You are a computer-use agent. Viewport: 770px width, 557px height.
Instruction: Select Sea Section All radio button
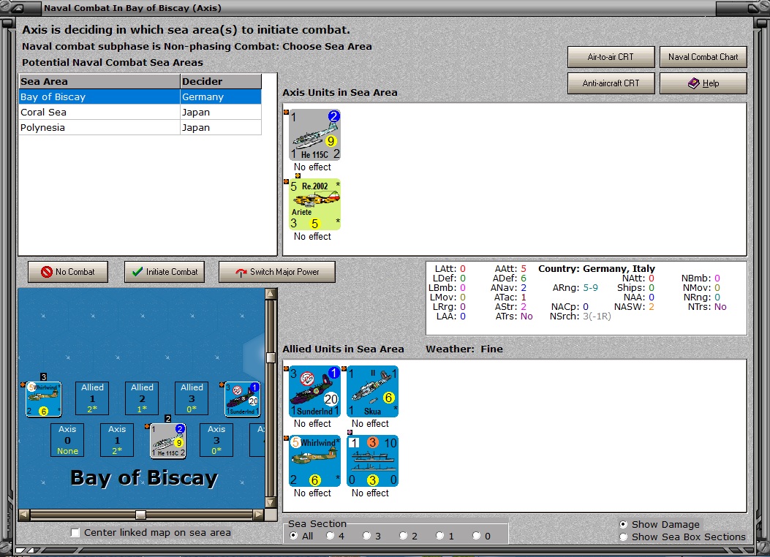coord(294,535)
